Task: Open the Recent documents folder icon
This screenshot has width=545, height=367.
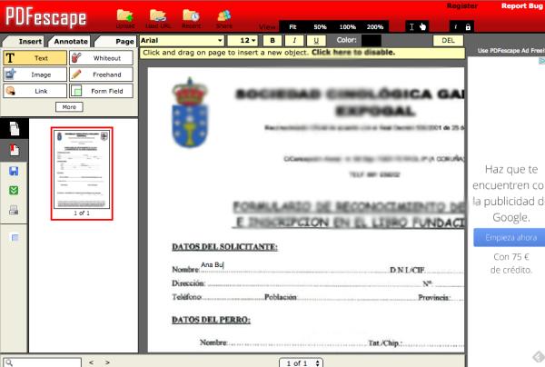Action: click(x=191, y=15)
